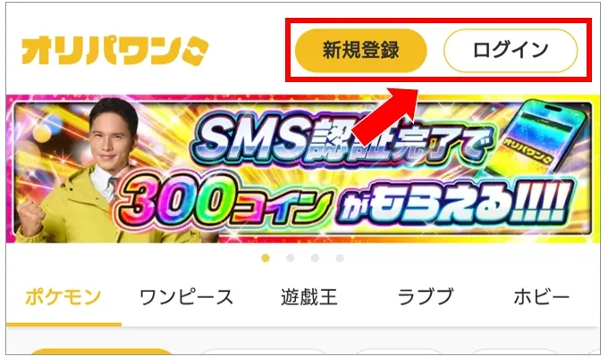Image resolution: width=608 pixels, height=357 pixels.
Task: Click the SMS認証完了で banner headline
Action: click(343, 141)
